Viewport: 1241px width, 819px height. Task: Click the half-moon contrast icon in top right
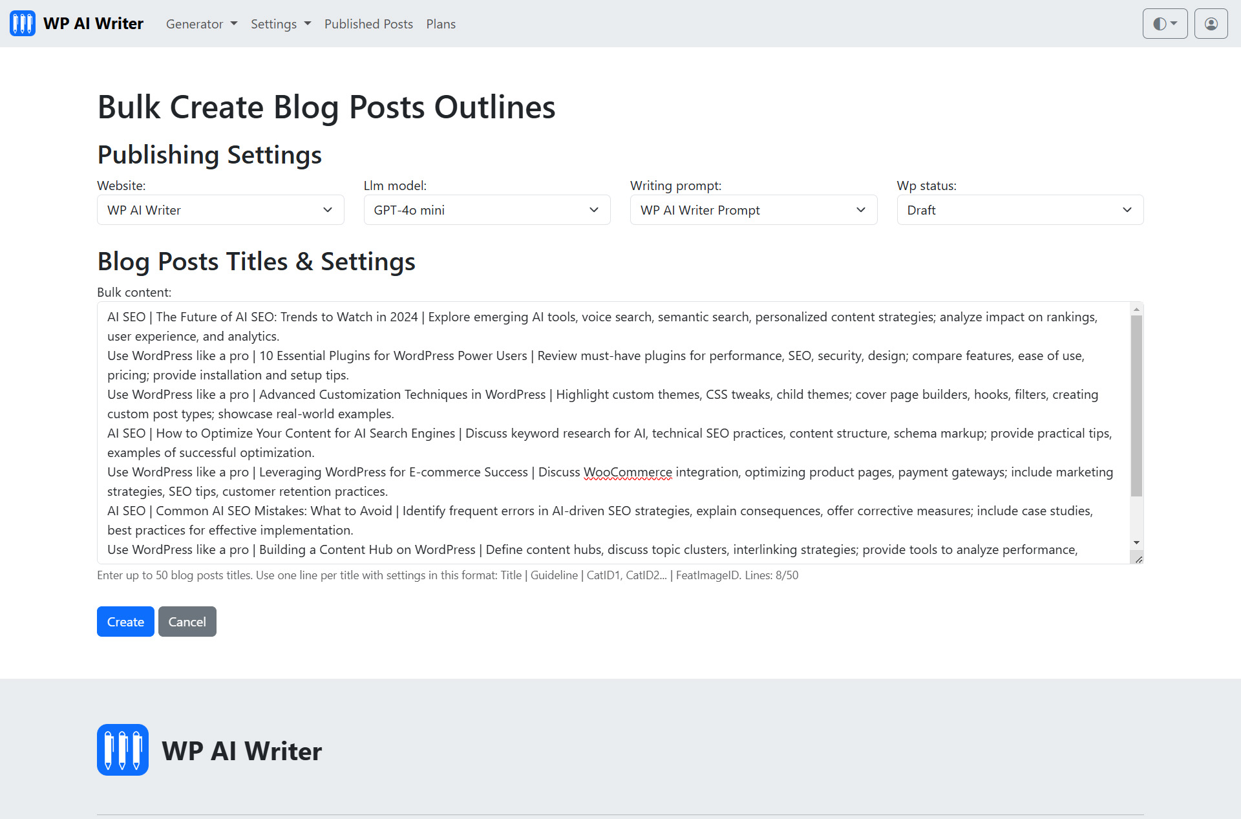[x=1160, y=23]
